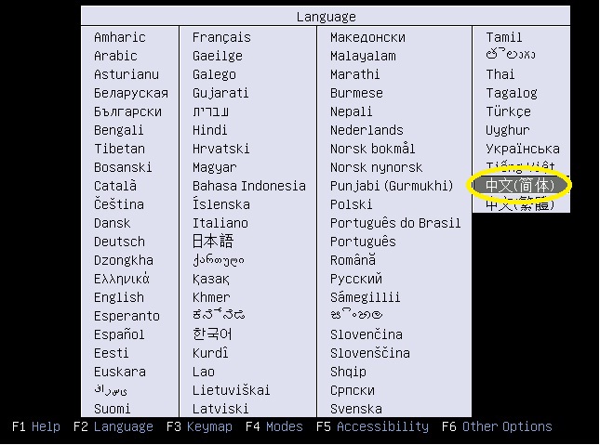Select Українська from the list

pyautogui.click(x=523, y=149)
